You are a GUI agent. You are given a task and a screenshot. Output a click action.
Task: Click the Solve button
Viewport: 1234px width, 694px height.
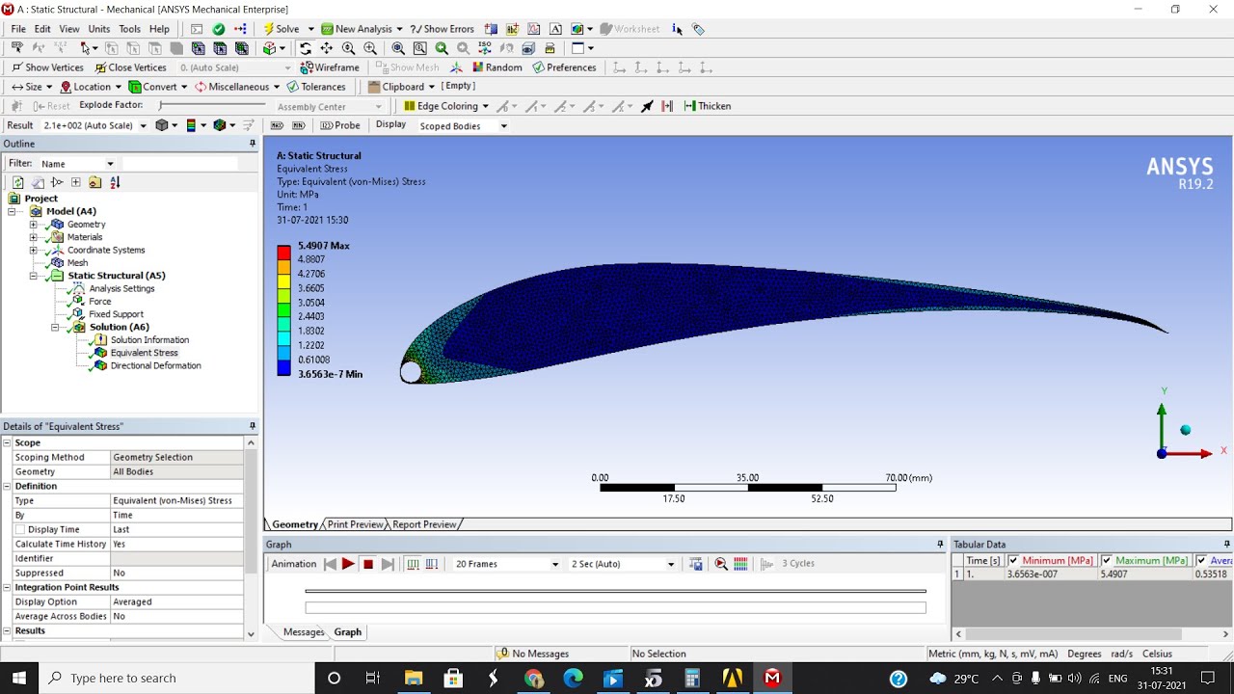point(281,29)
